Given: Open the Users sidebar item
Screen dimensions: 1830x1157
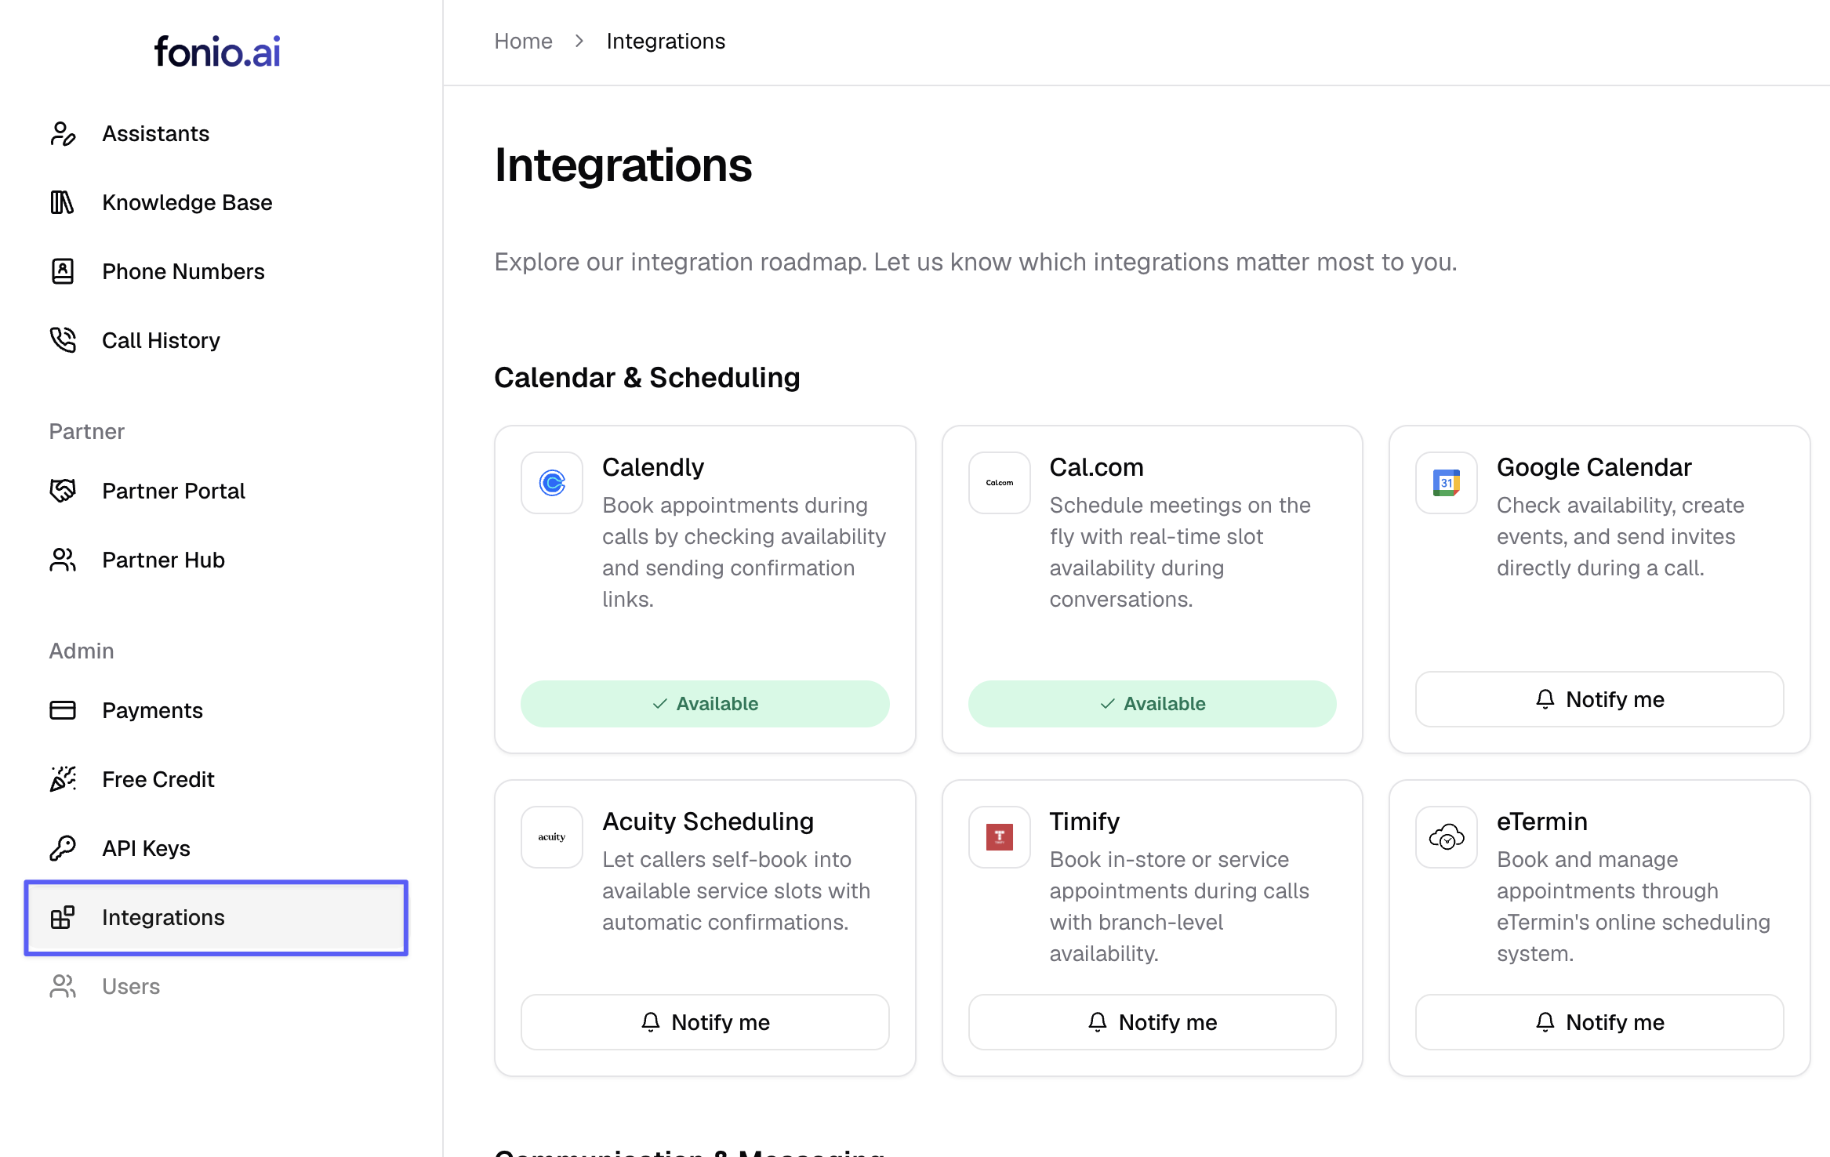Looking at the screenshot, I should 130,986.
